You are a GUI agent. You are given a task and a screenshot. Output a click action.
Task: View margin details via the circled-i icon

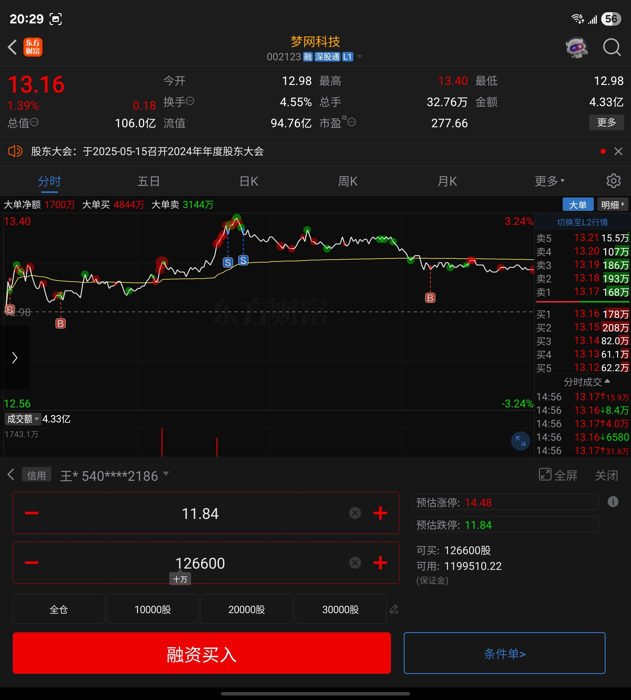click(x=613, y=502)
